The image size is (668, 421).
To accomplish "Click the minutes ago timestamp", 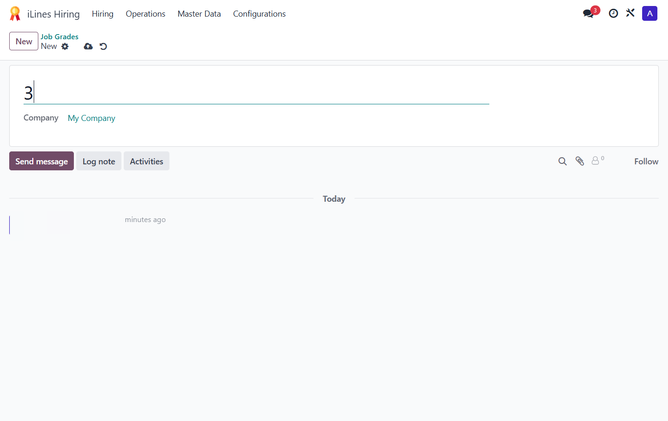I will (x=145, y=220).
